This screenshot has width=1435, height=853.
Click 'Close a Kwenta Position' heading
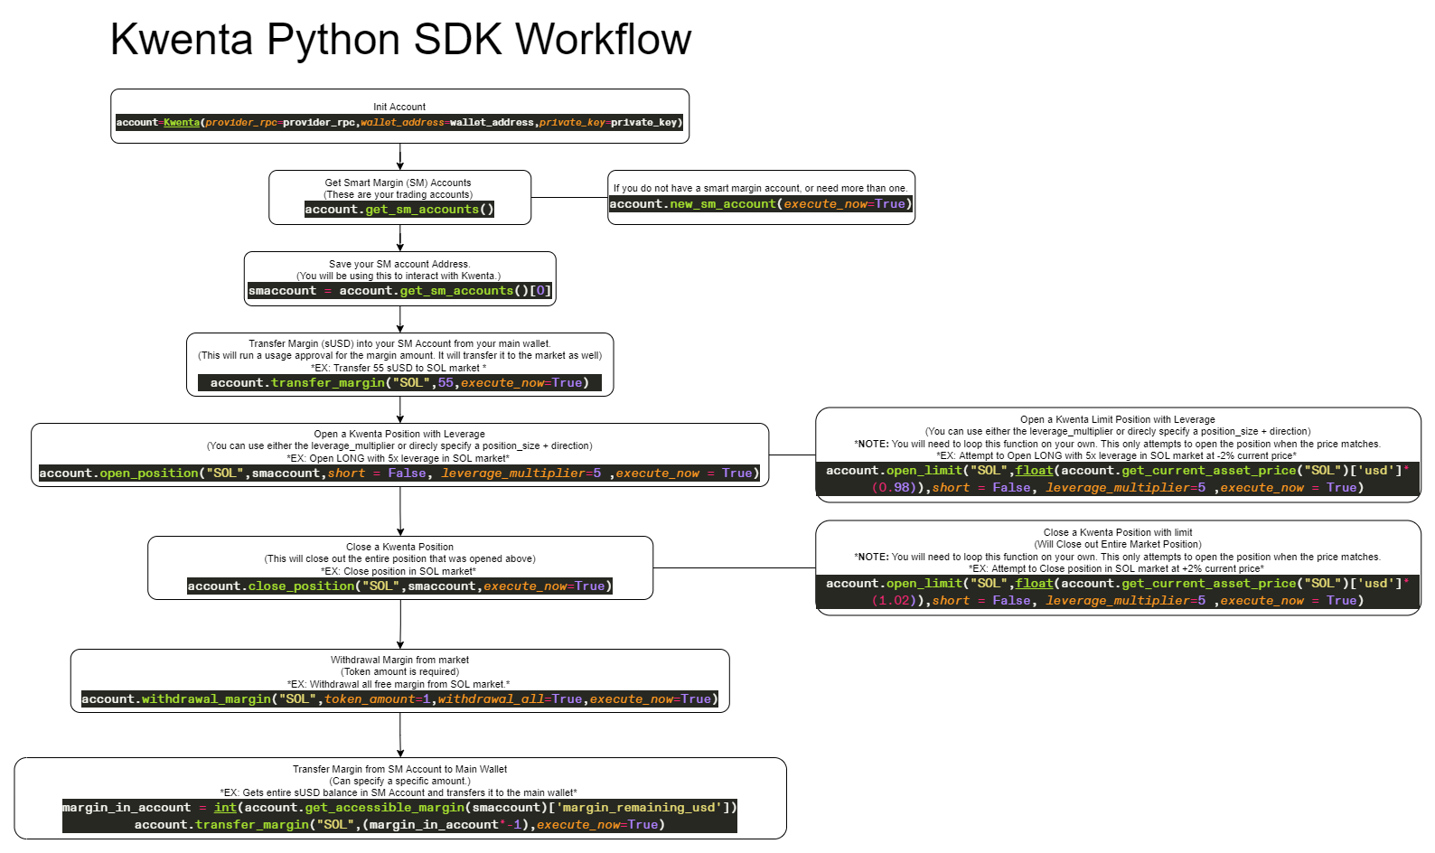pyautogui.click(x=399, y=547)
